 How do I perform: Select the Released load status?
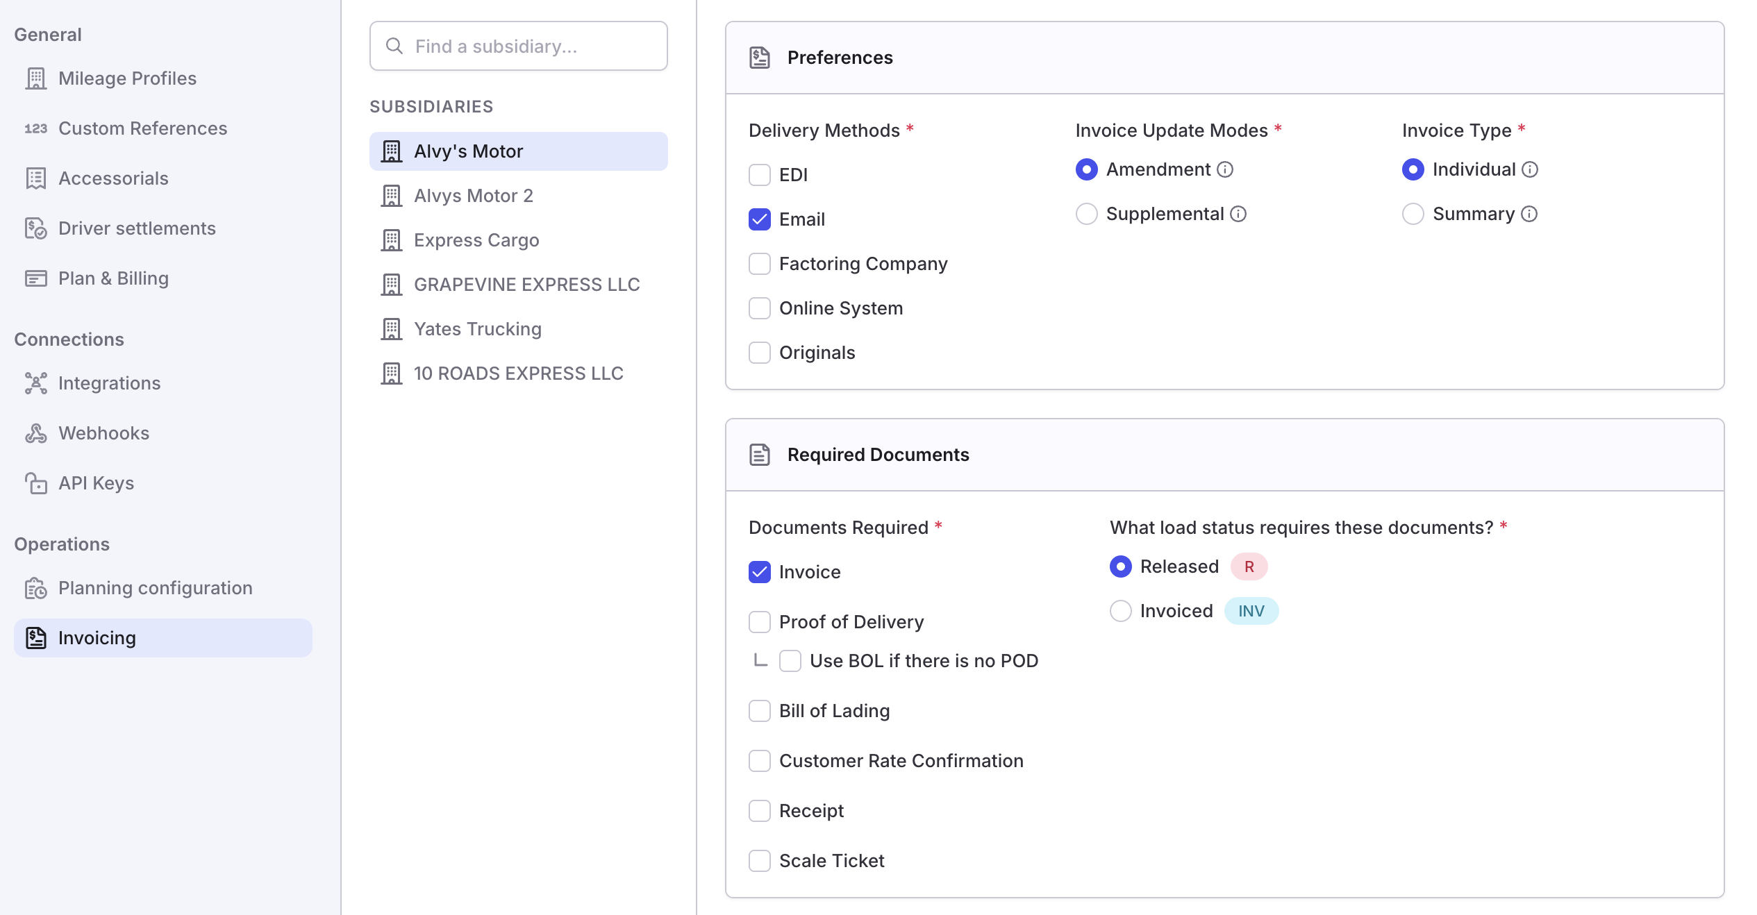click(x=1121, y=566)
